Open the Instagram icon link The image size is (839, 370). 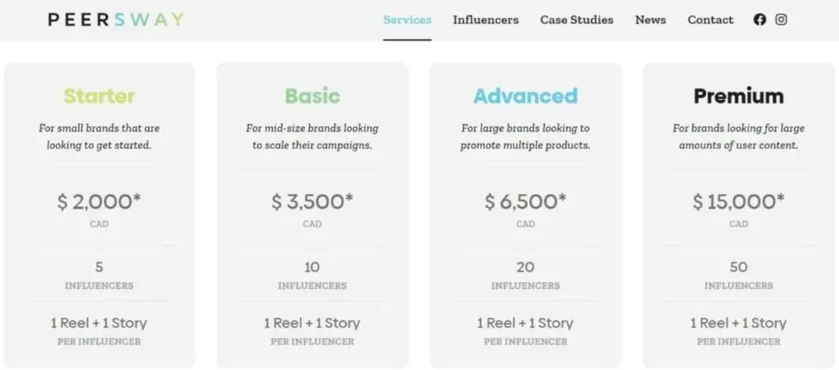coord(781,20)
